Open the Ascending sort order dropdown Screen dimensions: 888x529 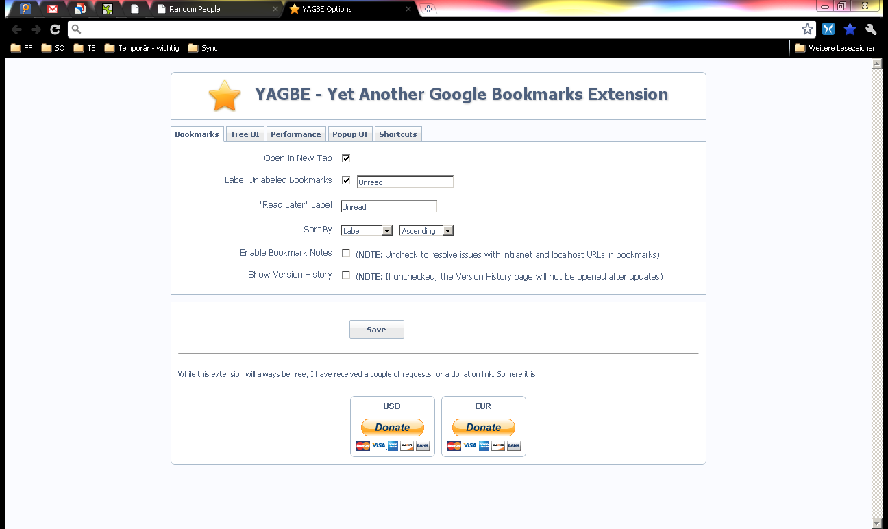pyautogui.click(x=426, y=231)
